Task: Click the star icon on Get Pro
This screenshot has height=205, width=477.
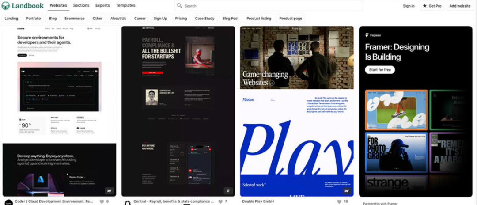Action: point(425,6)
